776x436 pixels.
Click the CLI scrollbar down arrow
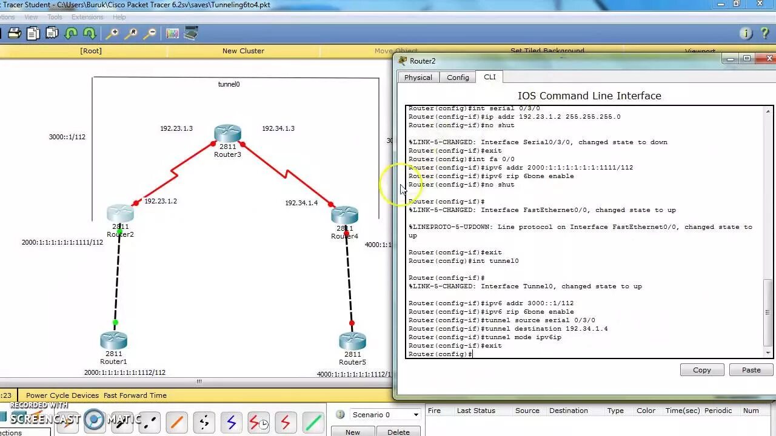pyautogui.click(x=768, y=353)
